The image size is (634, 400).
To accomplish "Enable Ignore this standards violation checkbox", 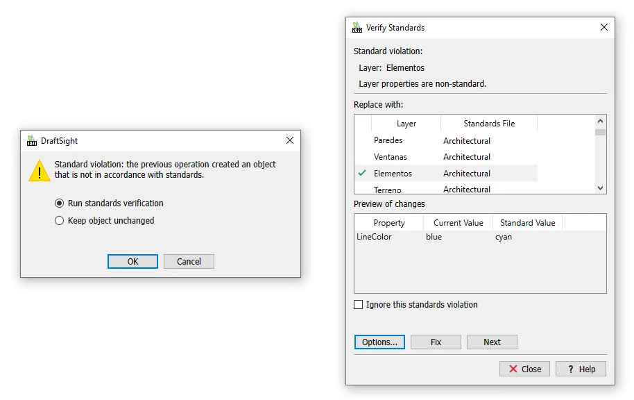I will [x=359, y=305].
